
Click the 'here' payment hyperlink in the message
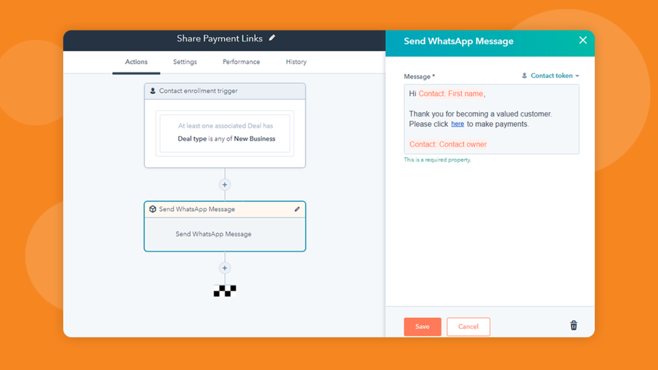(457, 124)
